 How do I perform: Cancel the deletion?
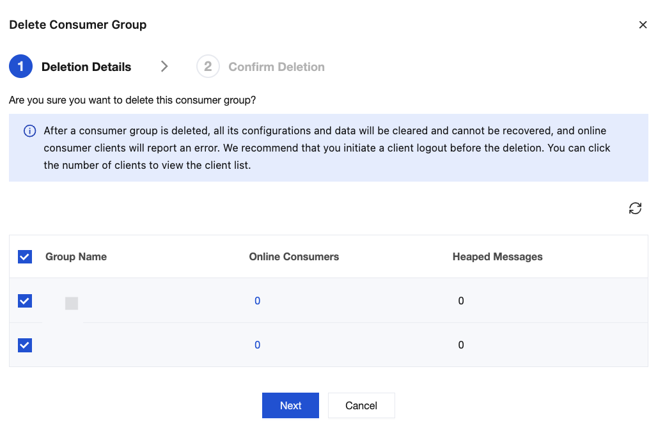(361, 405)
